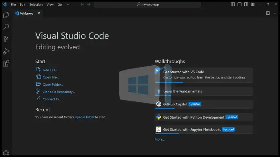Click the Clone Git Repository branch icon
The image size is (280, 157).
38,91
